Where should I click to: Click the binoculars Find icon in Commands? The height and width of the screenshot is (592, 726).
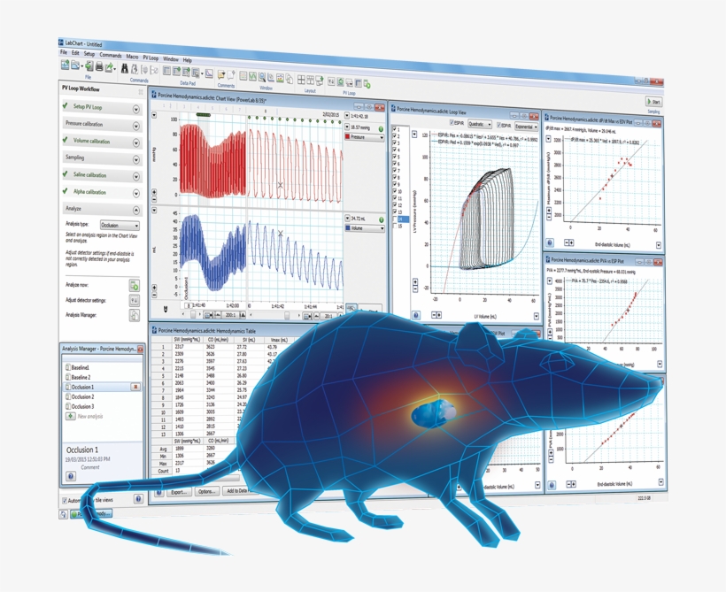(125, 68)
